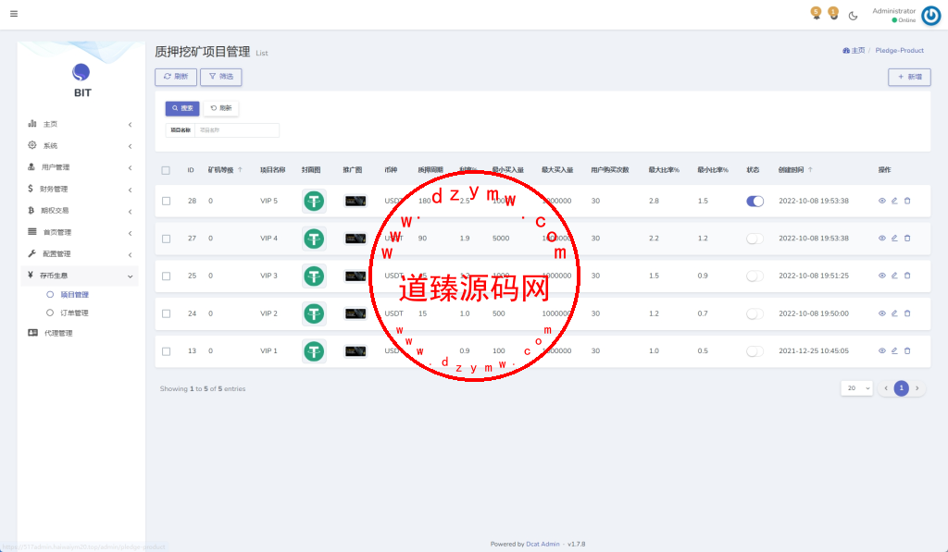Check the row ID 13 checkbox
This screenshot has height=552, width=948.
click(167, 350)
